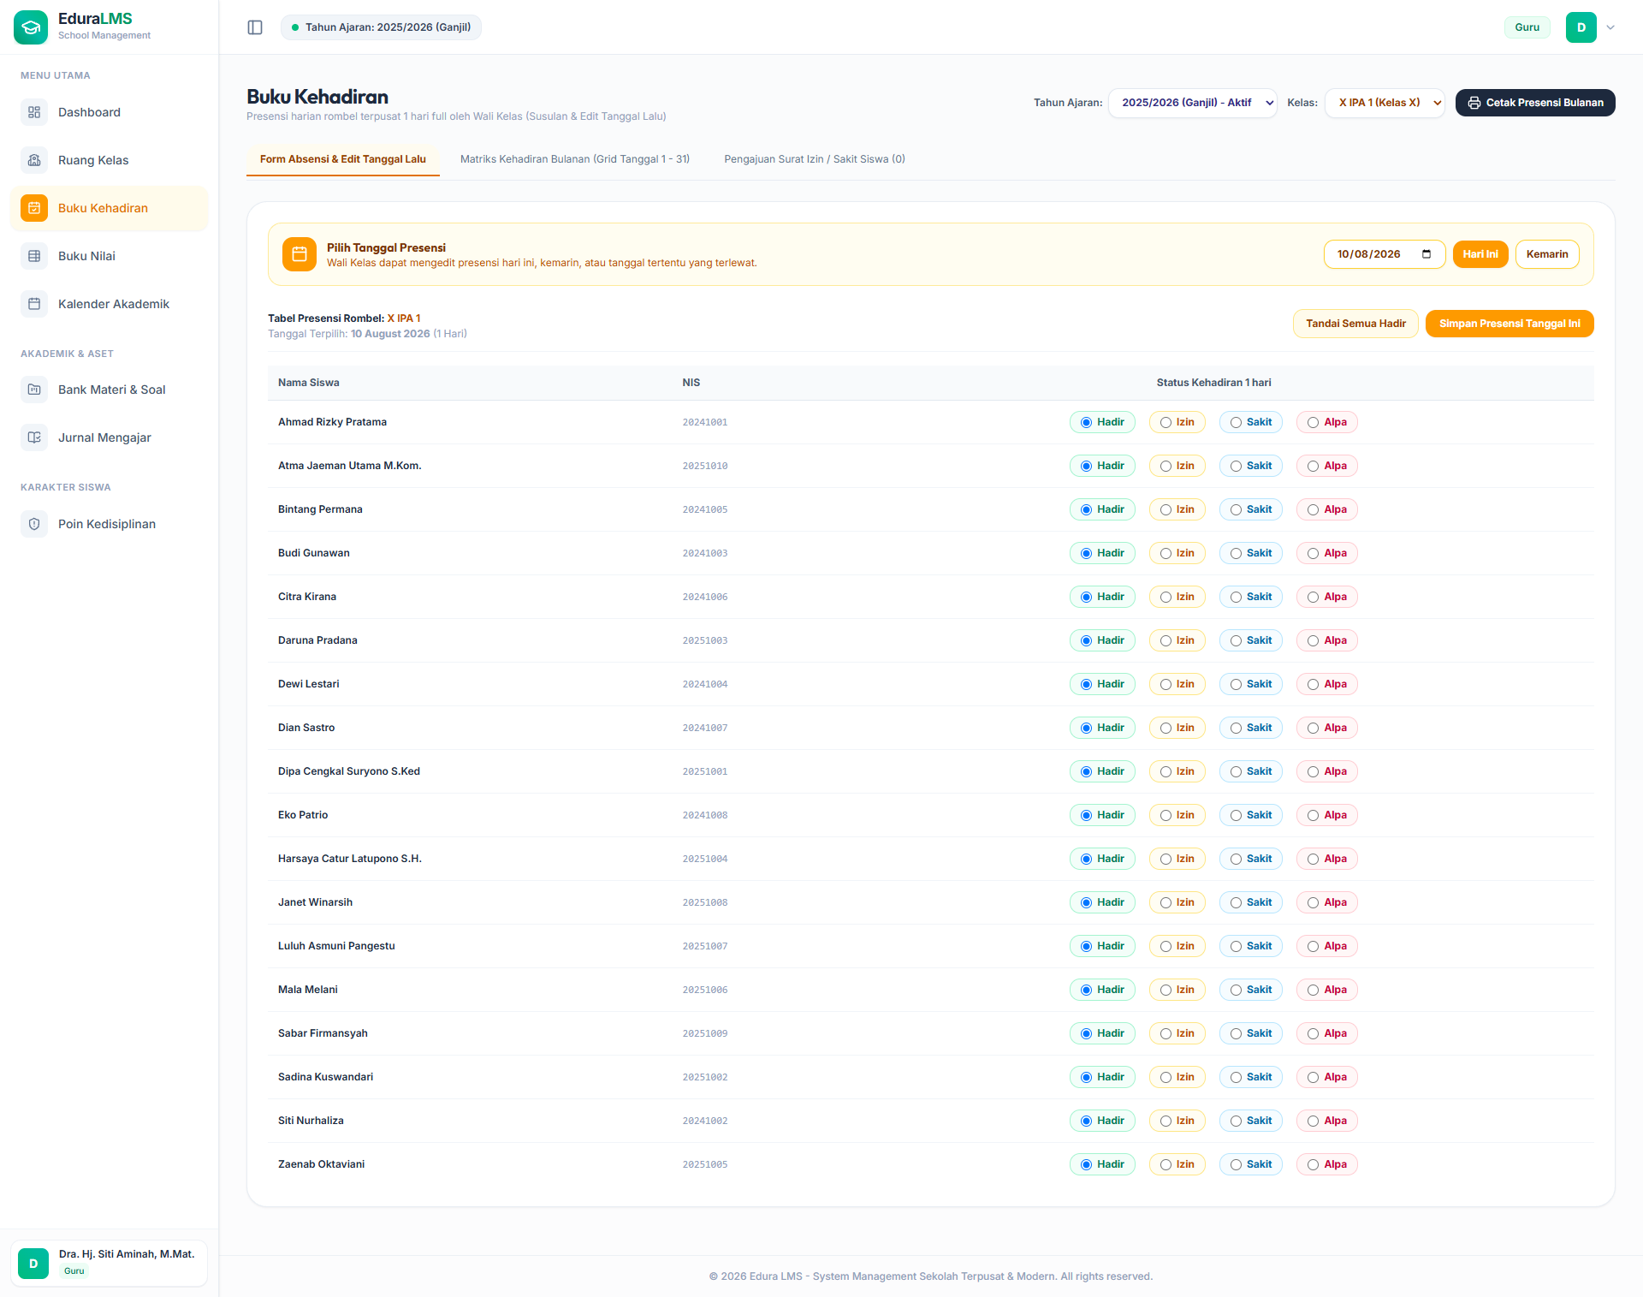The height and width of the screenshot is (1297, 1643).
Task: Click the date picker calendar icon
Action: coord(1427,254)
